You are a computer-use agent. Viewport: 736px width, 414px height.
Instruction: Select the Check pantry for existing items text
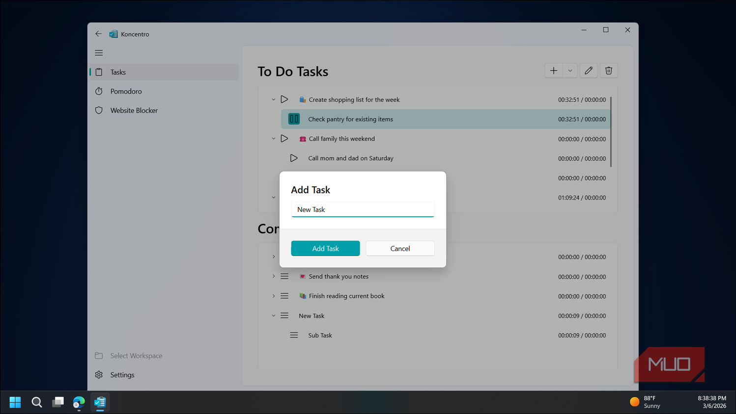(350, 119)
